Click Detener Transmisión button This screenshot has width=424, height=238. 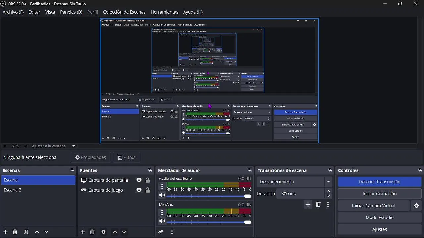(x=380, y=182)
